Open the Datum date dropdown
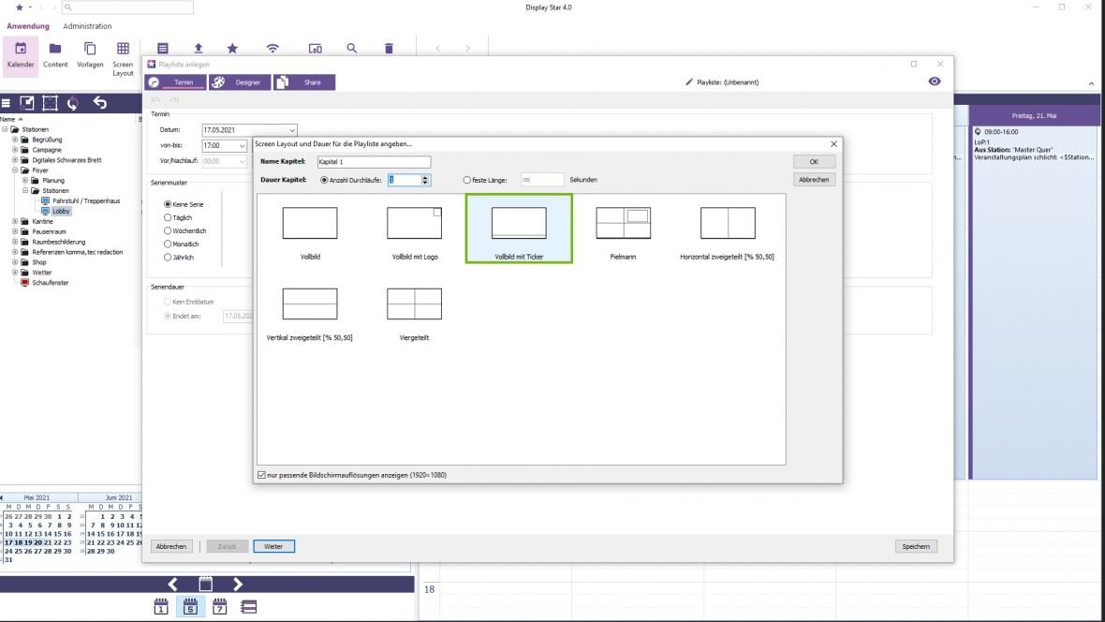1105x622 pixels. point(292,130)
